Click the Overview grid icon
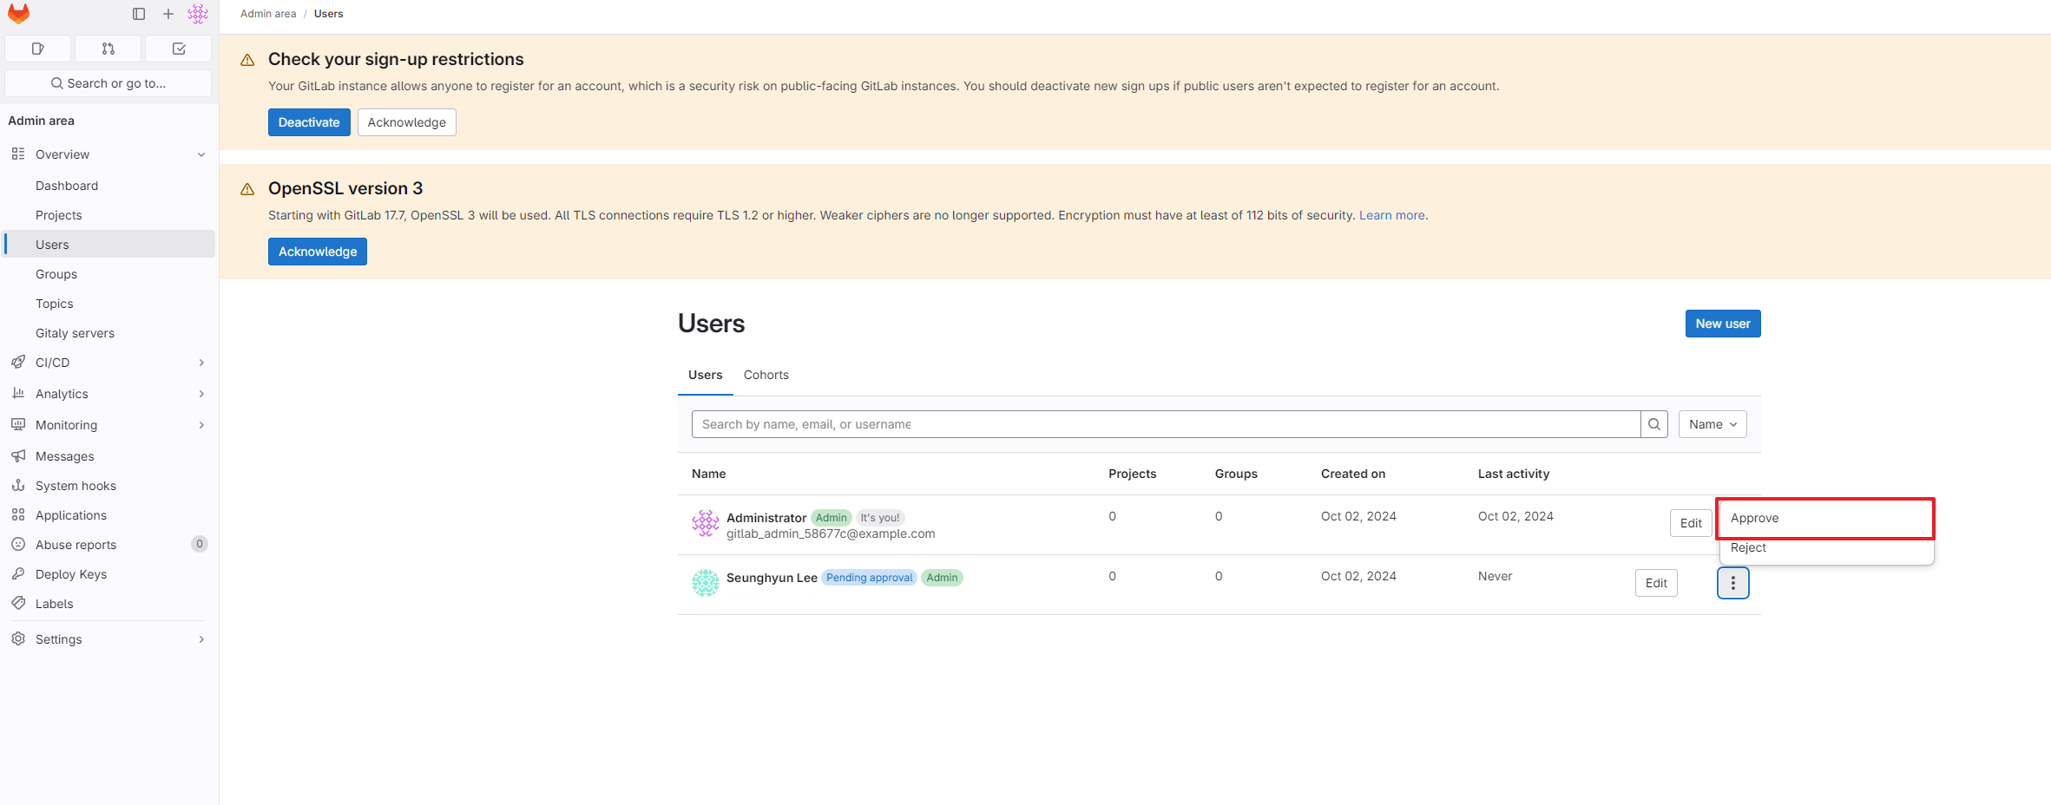2051x805 pixels. 18,154
